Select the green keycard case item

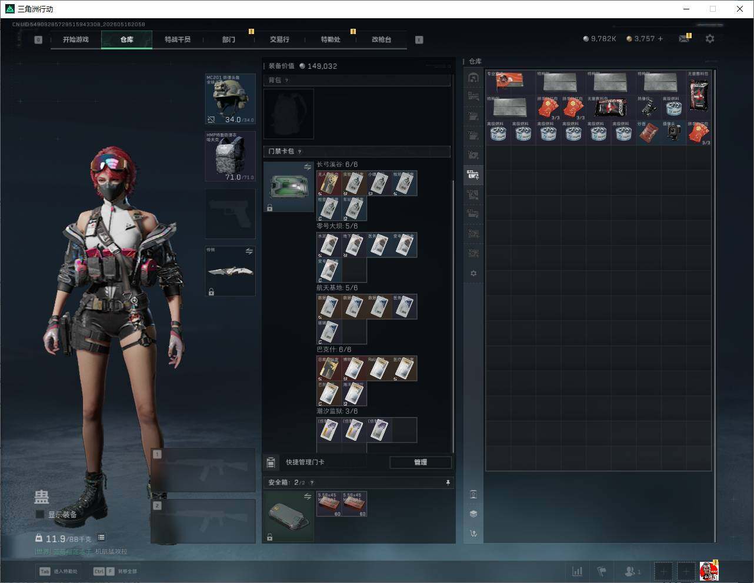(289, 187)
